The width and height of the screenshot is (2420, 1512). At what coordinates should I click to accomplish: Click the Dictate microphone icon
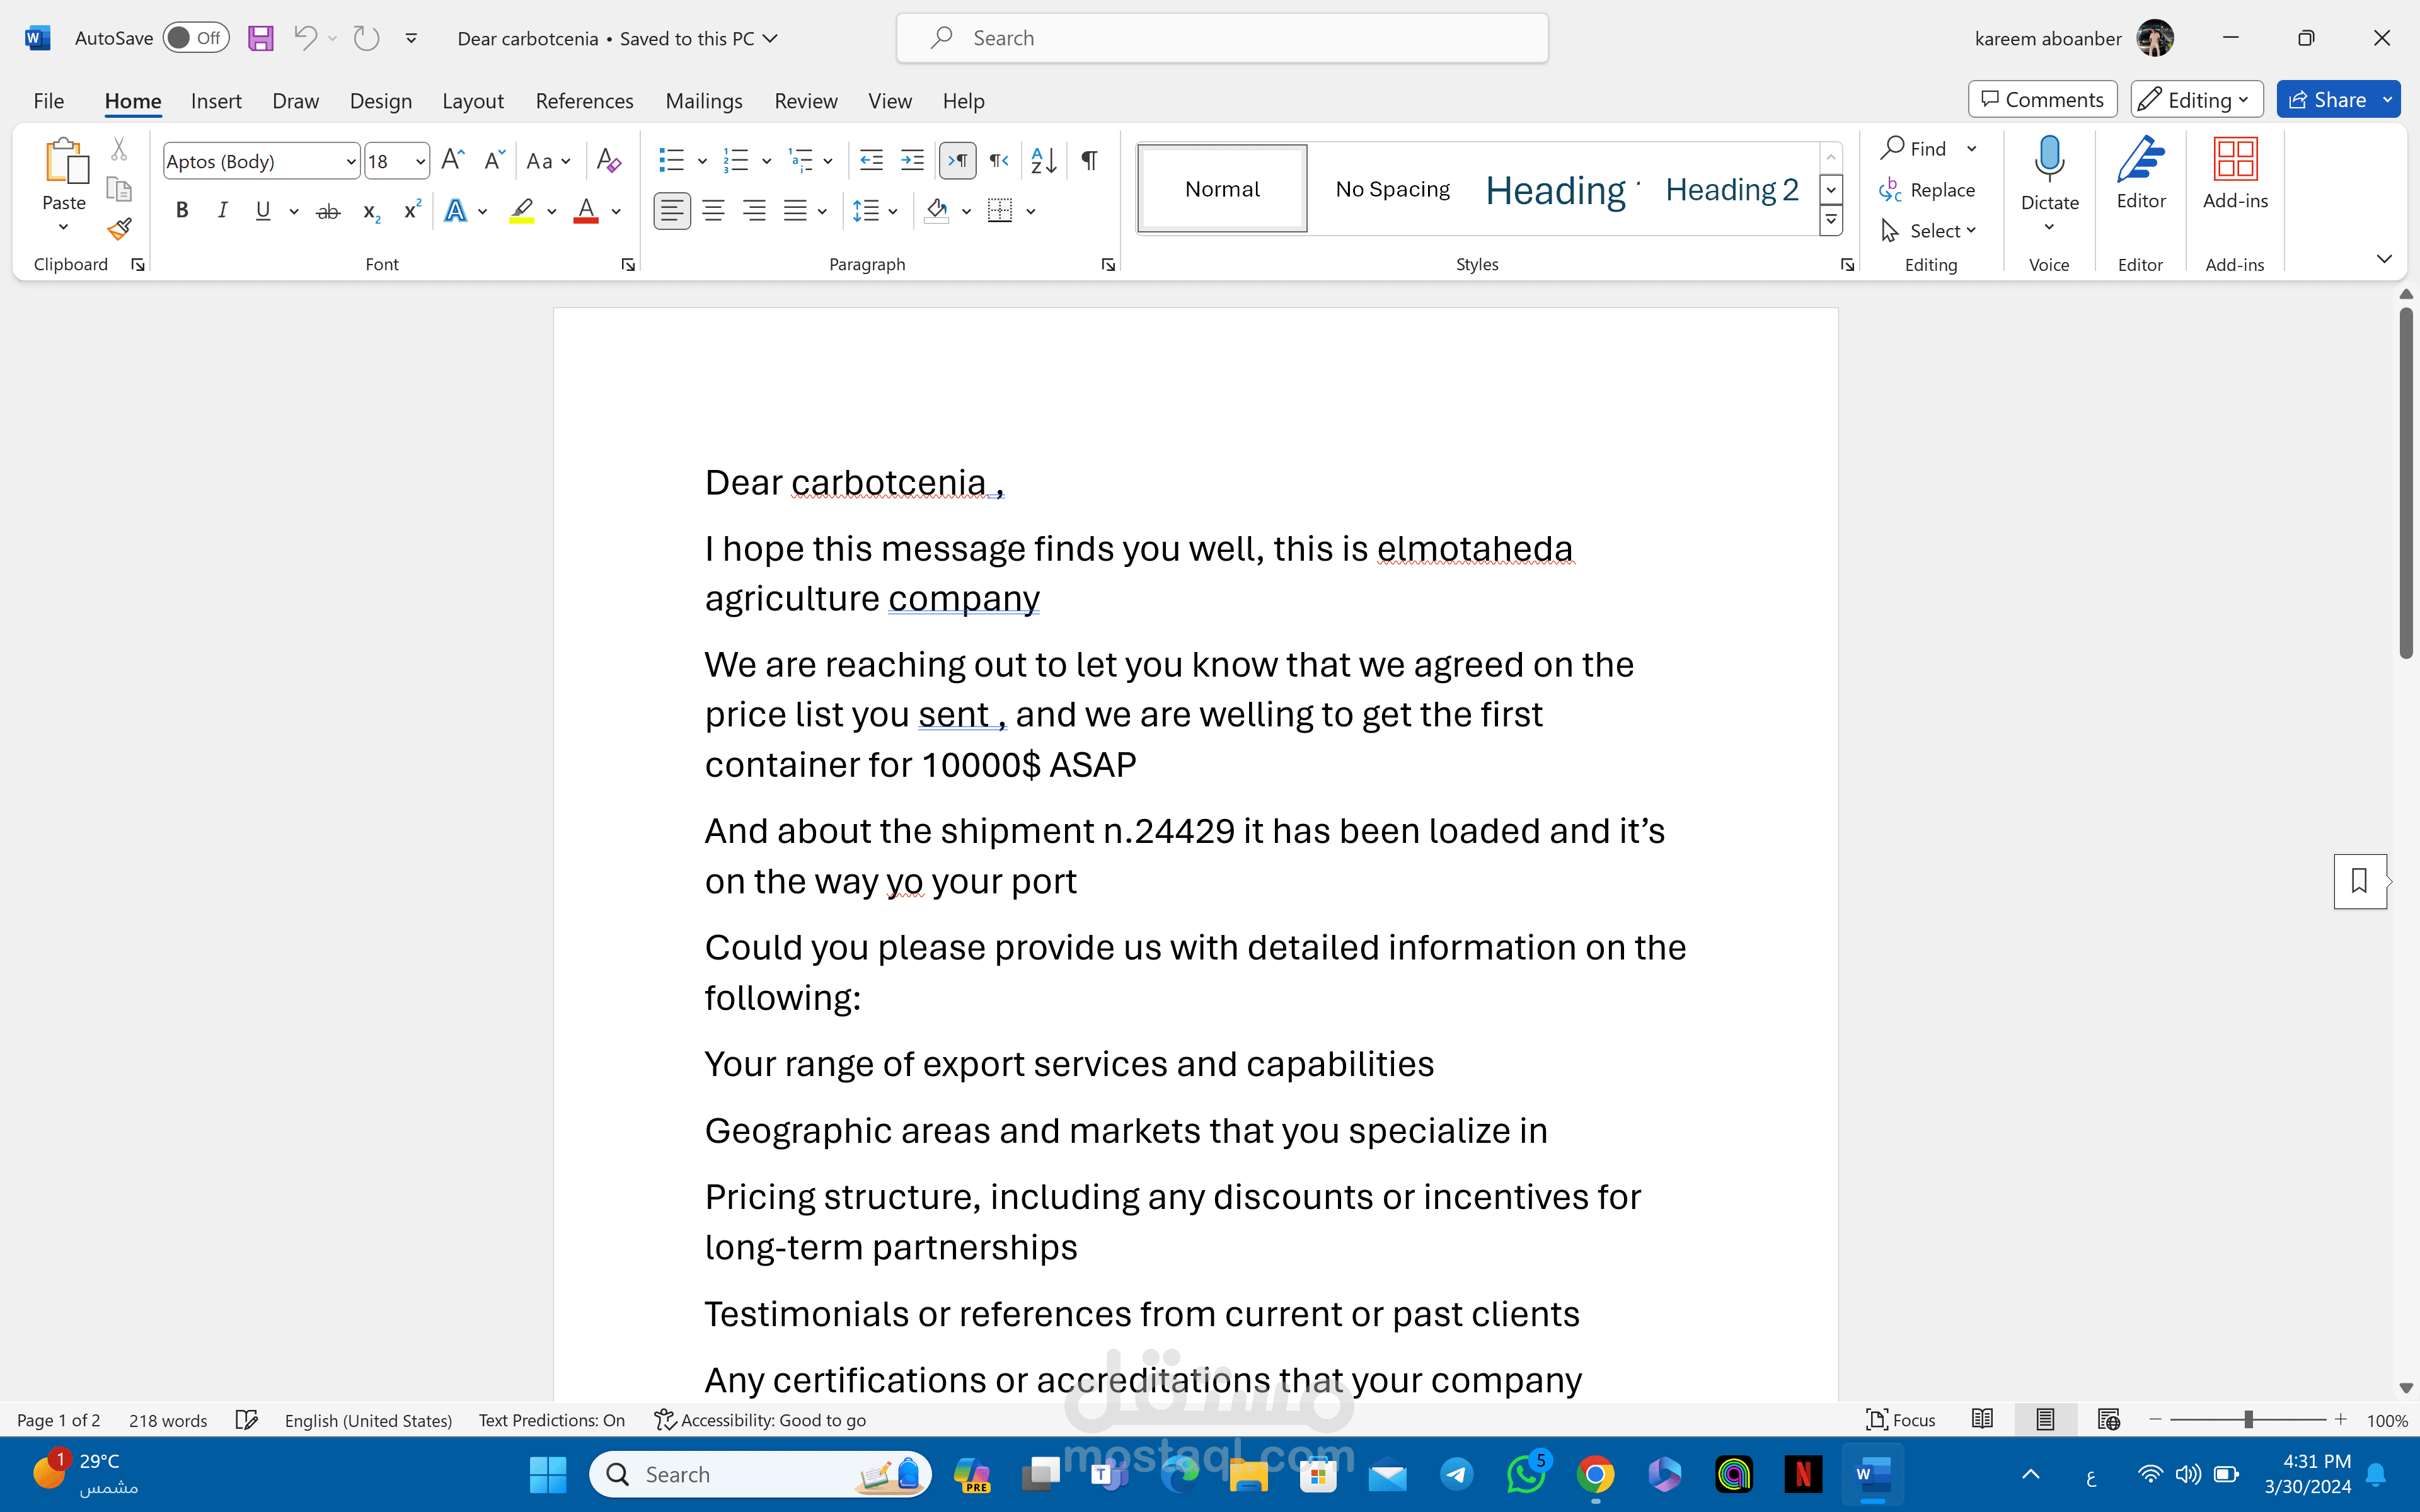click(x=2049, y=158)
